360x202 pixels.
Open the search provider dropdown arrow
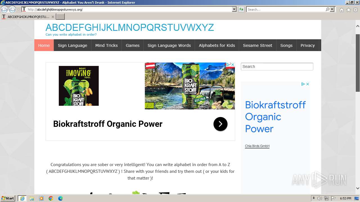(x=332, y=10)
